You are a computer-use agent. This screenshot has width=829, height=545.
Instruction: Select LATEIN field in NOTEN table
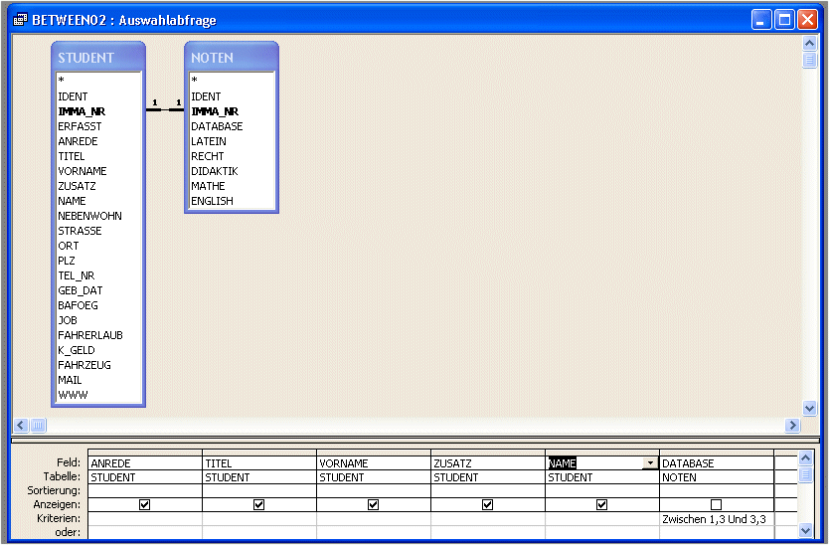point(209,141)
